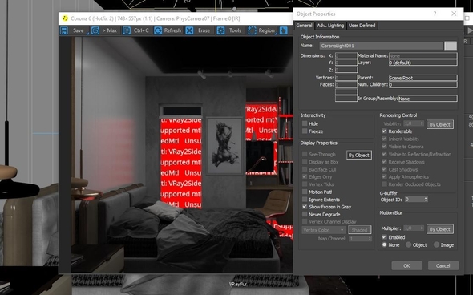The height and width of the screenshot is (295, 473).
Task: Click the Erase icon in frame buffer
Action: [x=189, y=30]
